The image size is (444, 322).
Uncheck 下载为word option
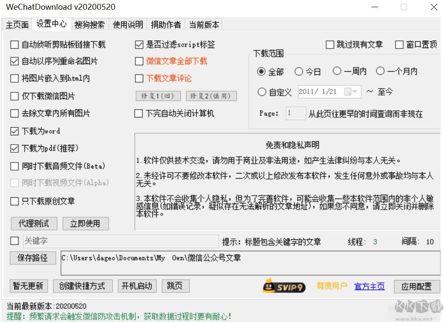click(x=14, y=131)
